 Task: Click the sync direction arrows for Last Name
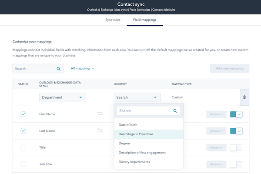coord(100,130)
